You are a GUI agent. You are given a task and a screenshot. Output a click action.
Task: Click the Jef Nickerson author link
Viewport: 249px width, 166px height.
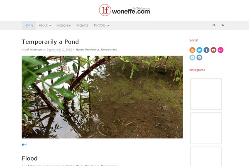(34, 49)
